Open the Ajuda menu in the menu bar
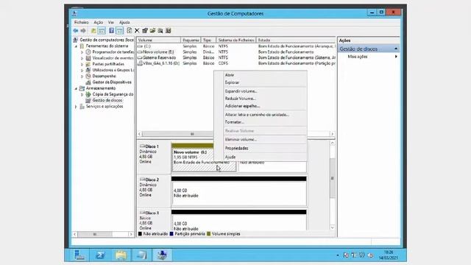 pos(124,22)
